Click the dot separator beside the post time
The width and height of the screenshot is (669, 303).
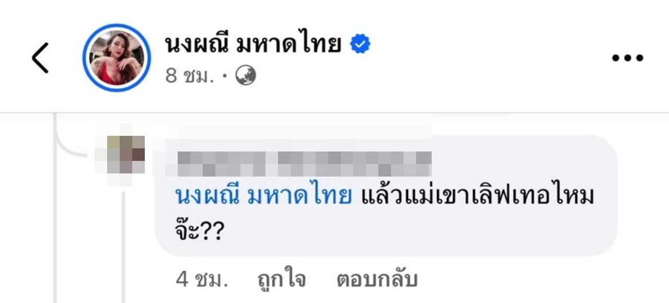(x=224, y=77)
